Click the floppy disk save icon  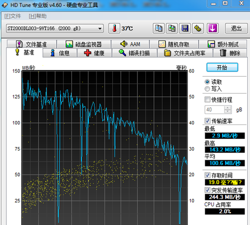pos(185,28)
